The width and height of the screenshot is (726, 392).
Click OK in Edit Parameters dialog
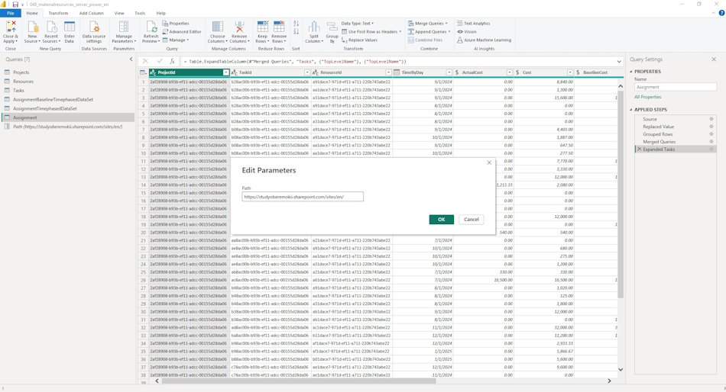pos(441,220)
